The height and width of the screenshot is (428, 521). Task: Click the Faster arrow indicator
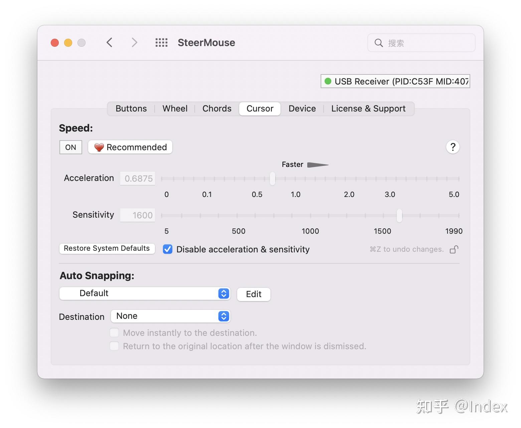point(318,165)
